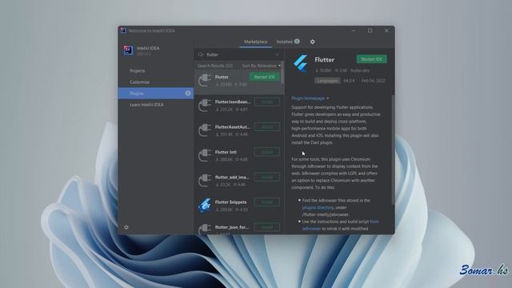
Task: Click the Languages tag
Action: pos(327,81)
